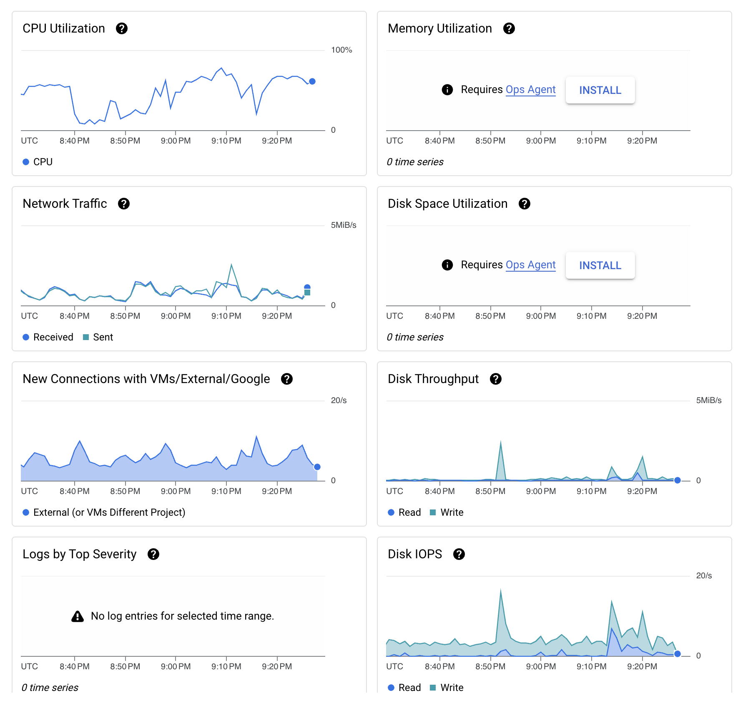This screenshot has width=743, height=711.
Task: Toggle CPU series in CPU Utilization legend
Action: pos(38,162)
